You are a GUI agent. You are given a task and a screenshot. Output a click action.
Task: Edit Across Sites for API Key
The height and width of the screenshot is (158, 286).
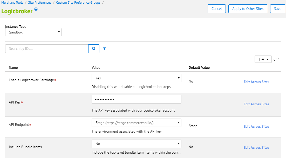click(x=256, y=104)
